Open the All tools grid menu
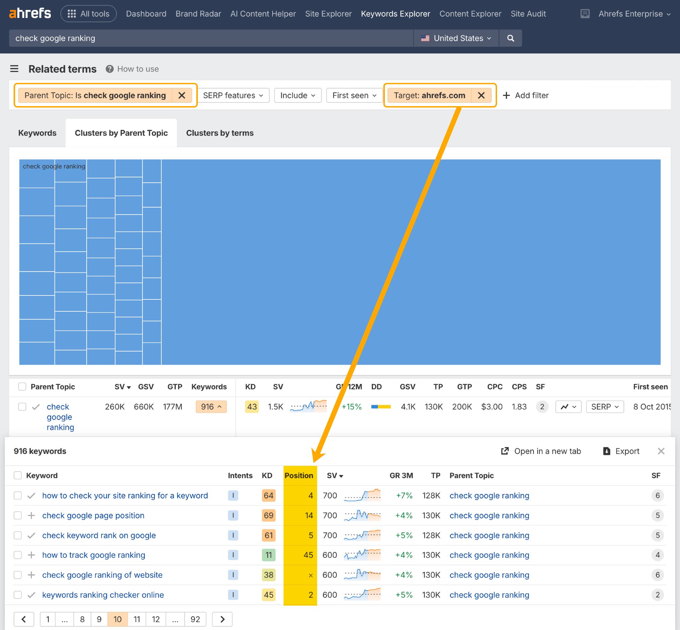This screenshot has height=630, width=680. pos(88,13)
